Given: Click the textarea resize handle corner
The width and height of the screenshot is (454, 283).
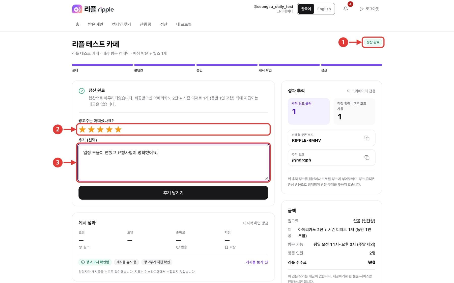Looking at the screenshot, I should pyautogui.click(x=267, y=179).
